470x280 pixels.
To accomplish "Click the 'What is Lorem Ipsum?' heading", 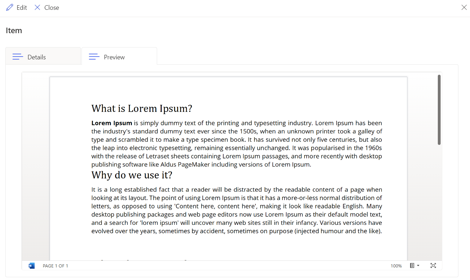I will pyautogui.click(x=142, y=109).
